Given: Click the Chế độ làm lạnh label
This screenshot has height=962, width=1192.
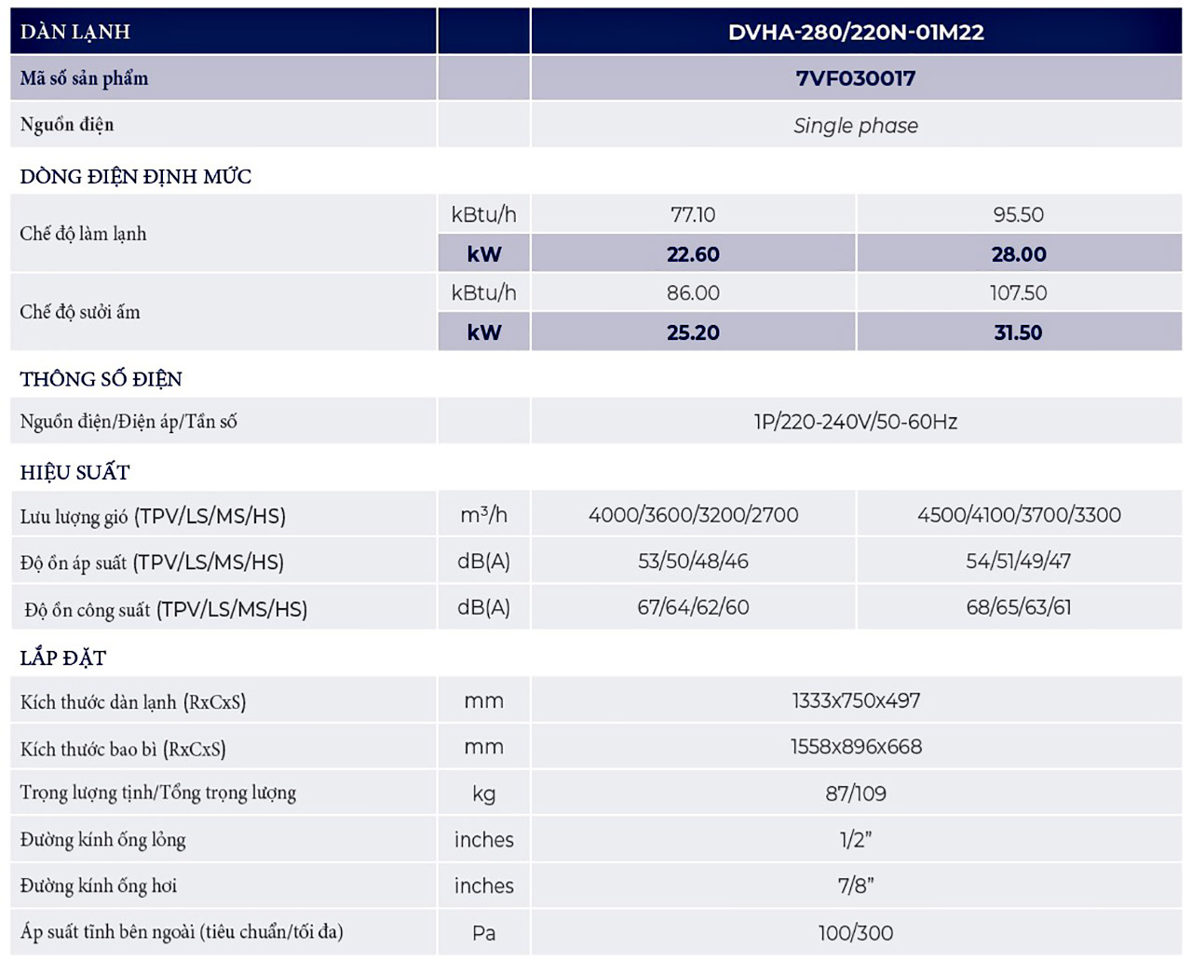Looking at the screenshot, I should [x=83, y=234].
